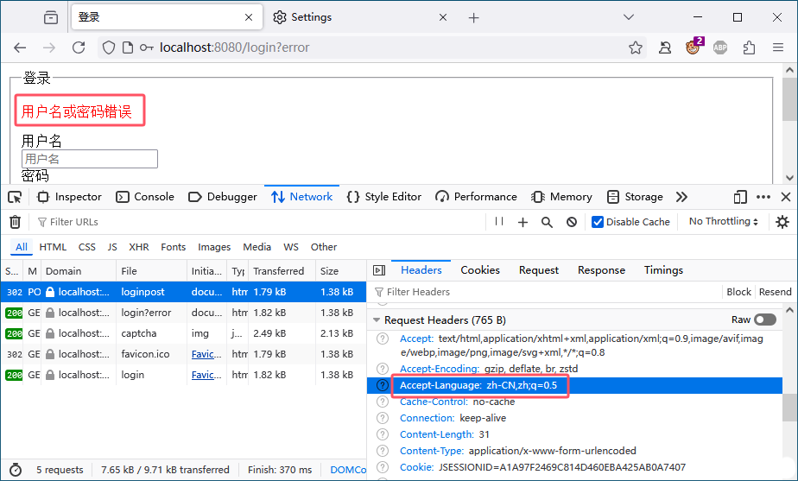Open help for Accept-Language header
The height and width of the screenshot is (481, 798).
tap(383, 385)
